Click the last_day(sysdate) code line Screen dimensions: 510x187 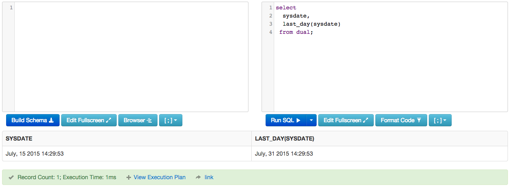point(311,24)
